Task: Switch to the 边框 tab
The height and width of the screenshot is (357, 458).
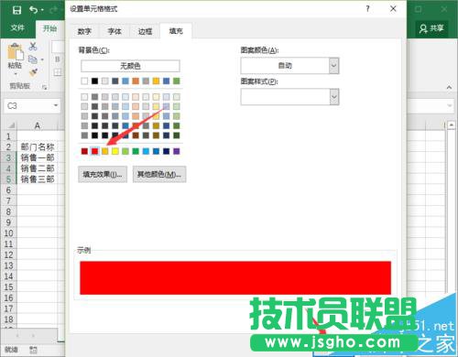Action: click(x=145, y=31)
